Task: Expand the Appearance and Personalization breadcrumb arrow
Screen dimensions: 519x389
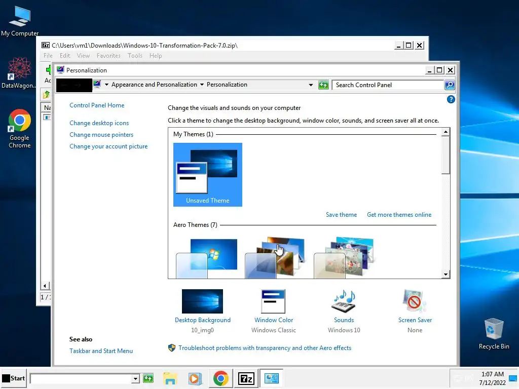Action: 106,85
